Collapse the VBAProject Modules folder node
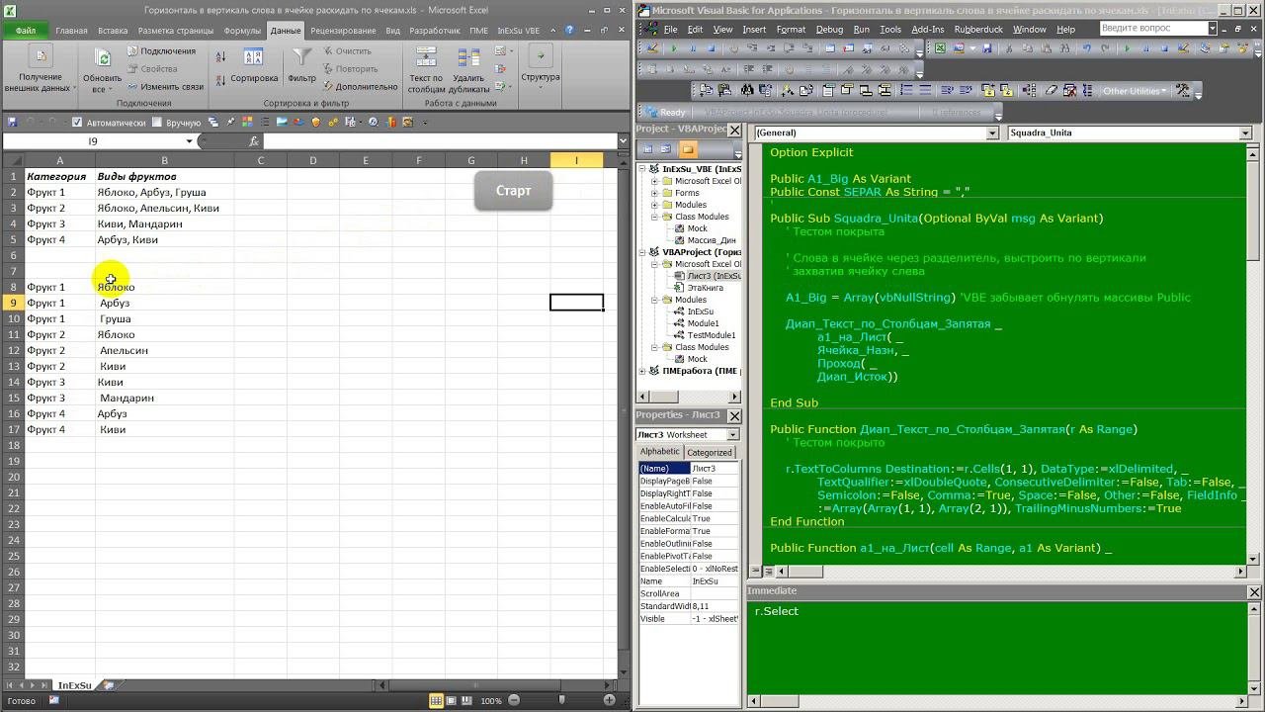The height and width of the screenshot is (712, 1265). pos(654,300)
